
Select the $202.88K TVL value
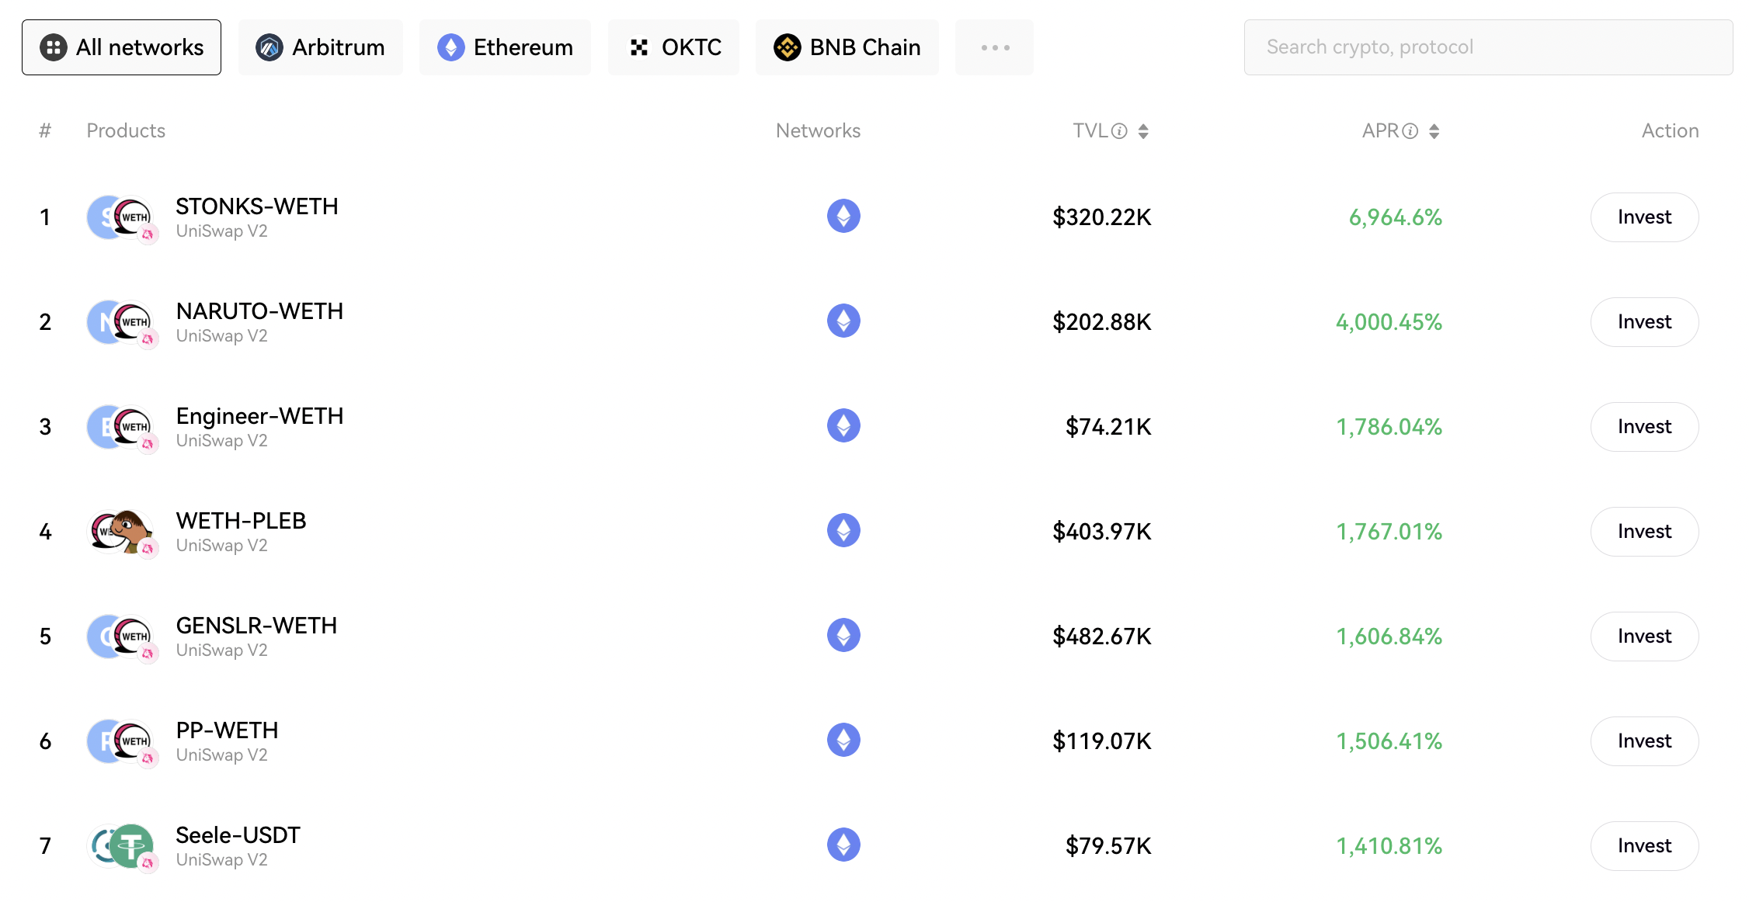1101,322
